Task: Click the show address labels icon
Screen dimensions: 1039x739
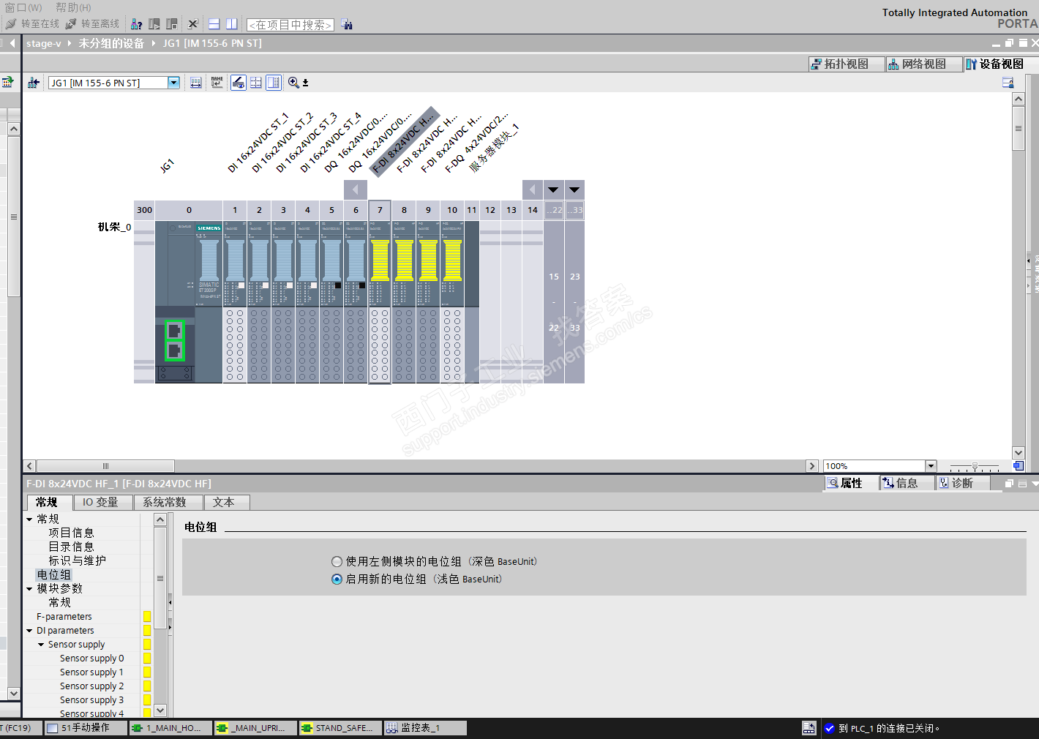Action: 196,83
